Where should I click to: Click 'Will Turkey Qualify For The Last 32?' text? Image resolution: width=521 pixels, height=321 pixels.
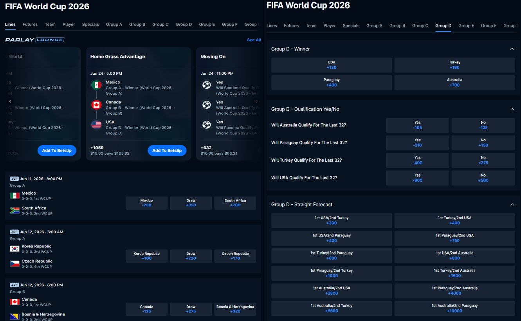[x=306, y=160]
